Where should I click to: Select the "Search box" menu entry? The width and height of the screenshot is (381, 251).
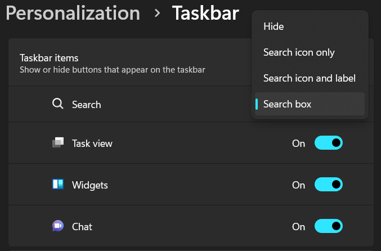coord(287,104)
